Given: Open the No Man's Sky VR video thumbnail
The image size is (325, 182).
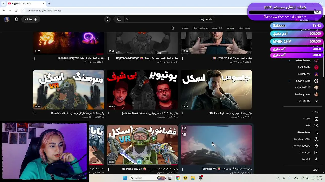Looking at the screenshot, I should (142, 145).
